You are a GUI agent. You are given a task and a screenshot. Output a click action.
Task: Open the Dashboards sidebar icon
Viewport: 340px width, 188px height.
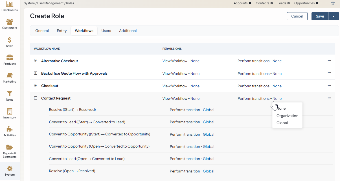(x=10, y=4)
